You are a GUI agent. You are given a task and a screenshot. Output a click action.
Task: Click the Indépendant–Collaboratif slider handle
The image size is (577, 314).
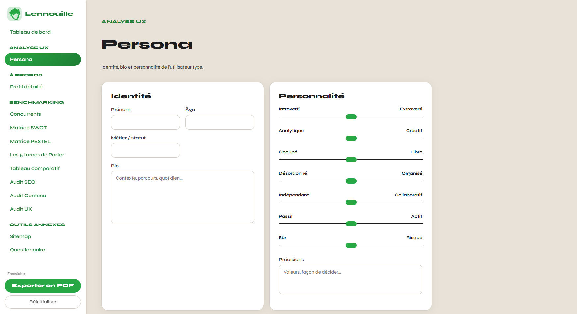pyautogui.click(x=351, y=202)
